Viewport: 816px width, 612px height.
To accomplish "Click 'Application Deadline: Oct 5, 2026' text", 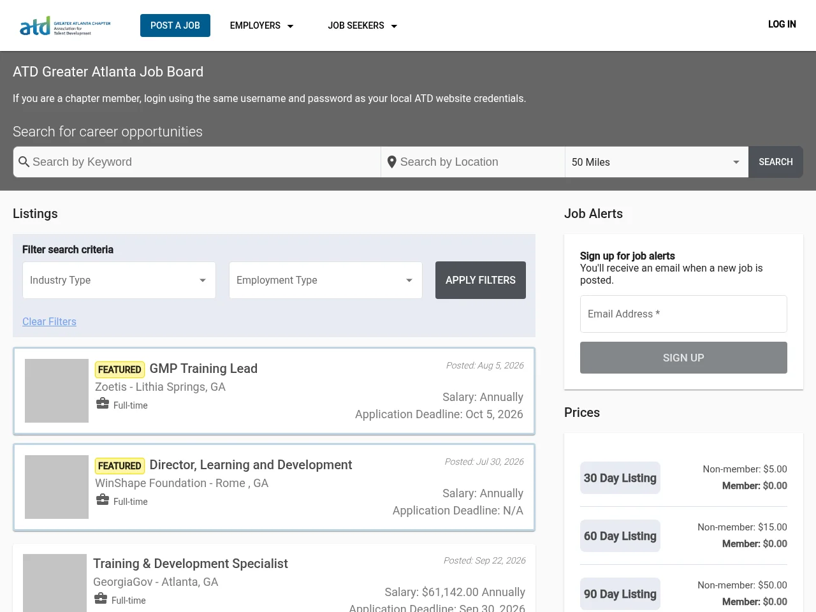I will click(x=439, y=414).
